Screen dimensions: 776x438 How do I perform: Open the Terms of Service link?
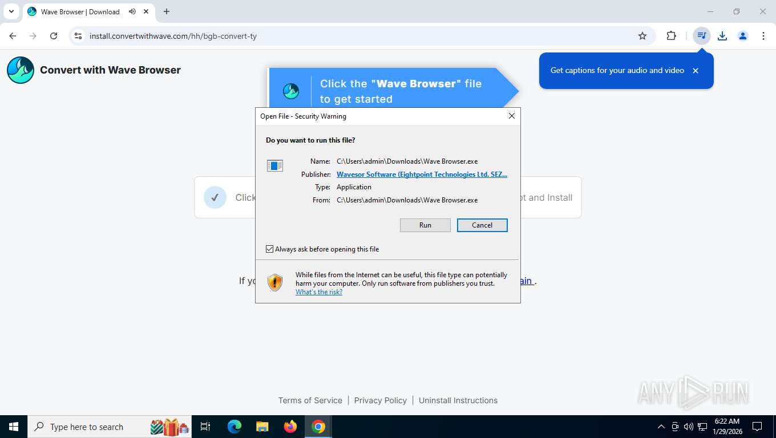click(x=310, y=400)
